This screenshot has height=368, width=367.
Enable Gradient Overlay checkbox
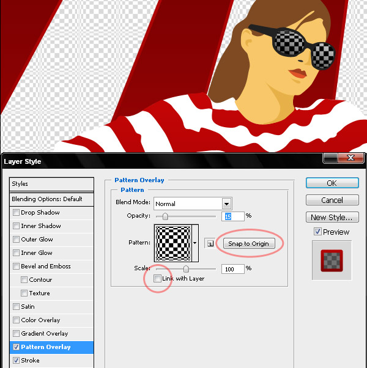[x=16, y=333]
